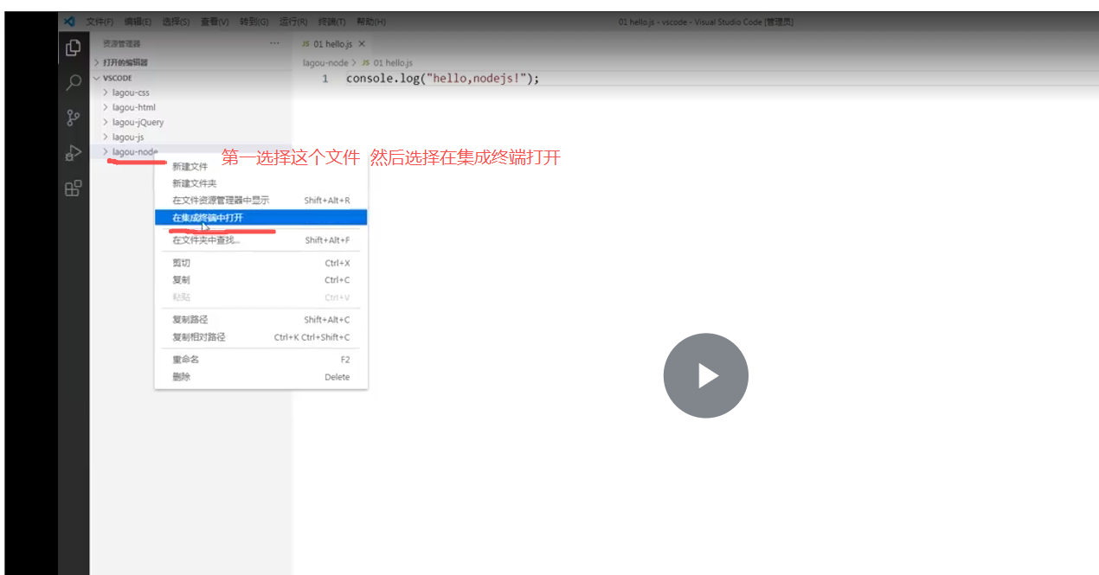Click lagou-node in the breadcrumb
This screenshot has height=575, width=1099.
(325, 63)
